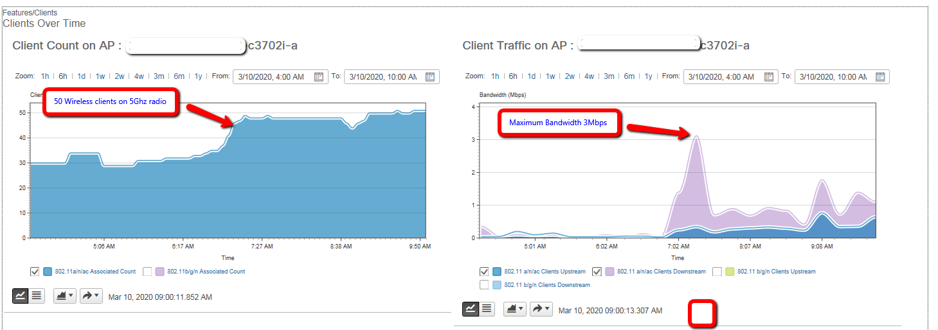938x330 pixels.
Task: Click Client Traffic timestamp Mar 10, 2020 09:00:13.307 AM
Action: coord(610,310)
